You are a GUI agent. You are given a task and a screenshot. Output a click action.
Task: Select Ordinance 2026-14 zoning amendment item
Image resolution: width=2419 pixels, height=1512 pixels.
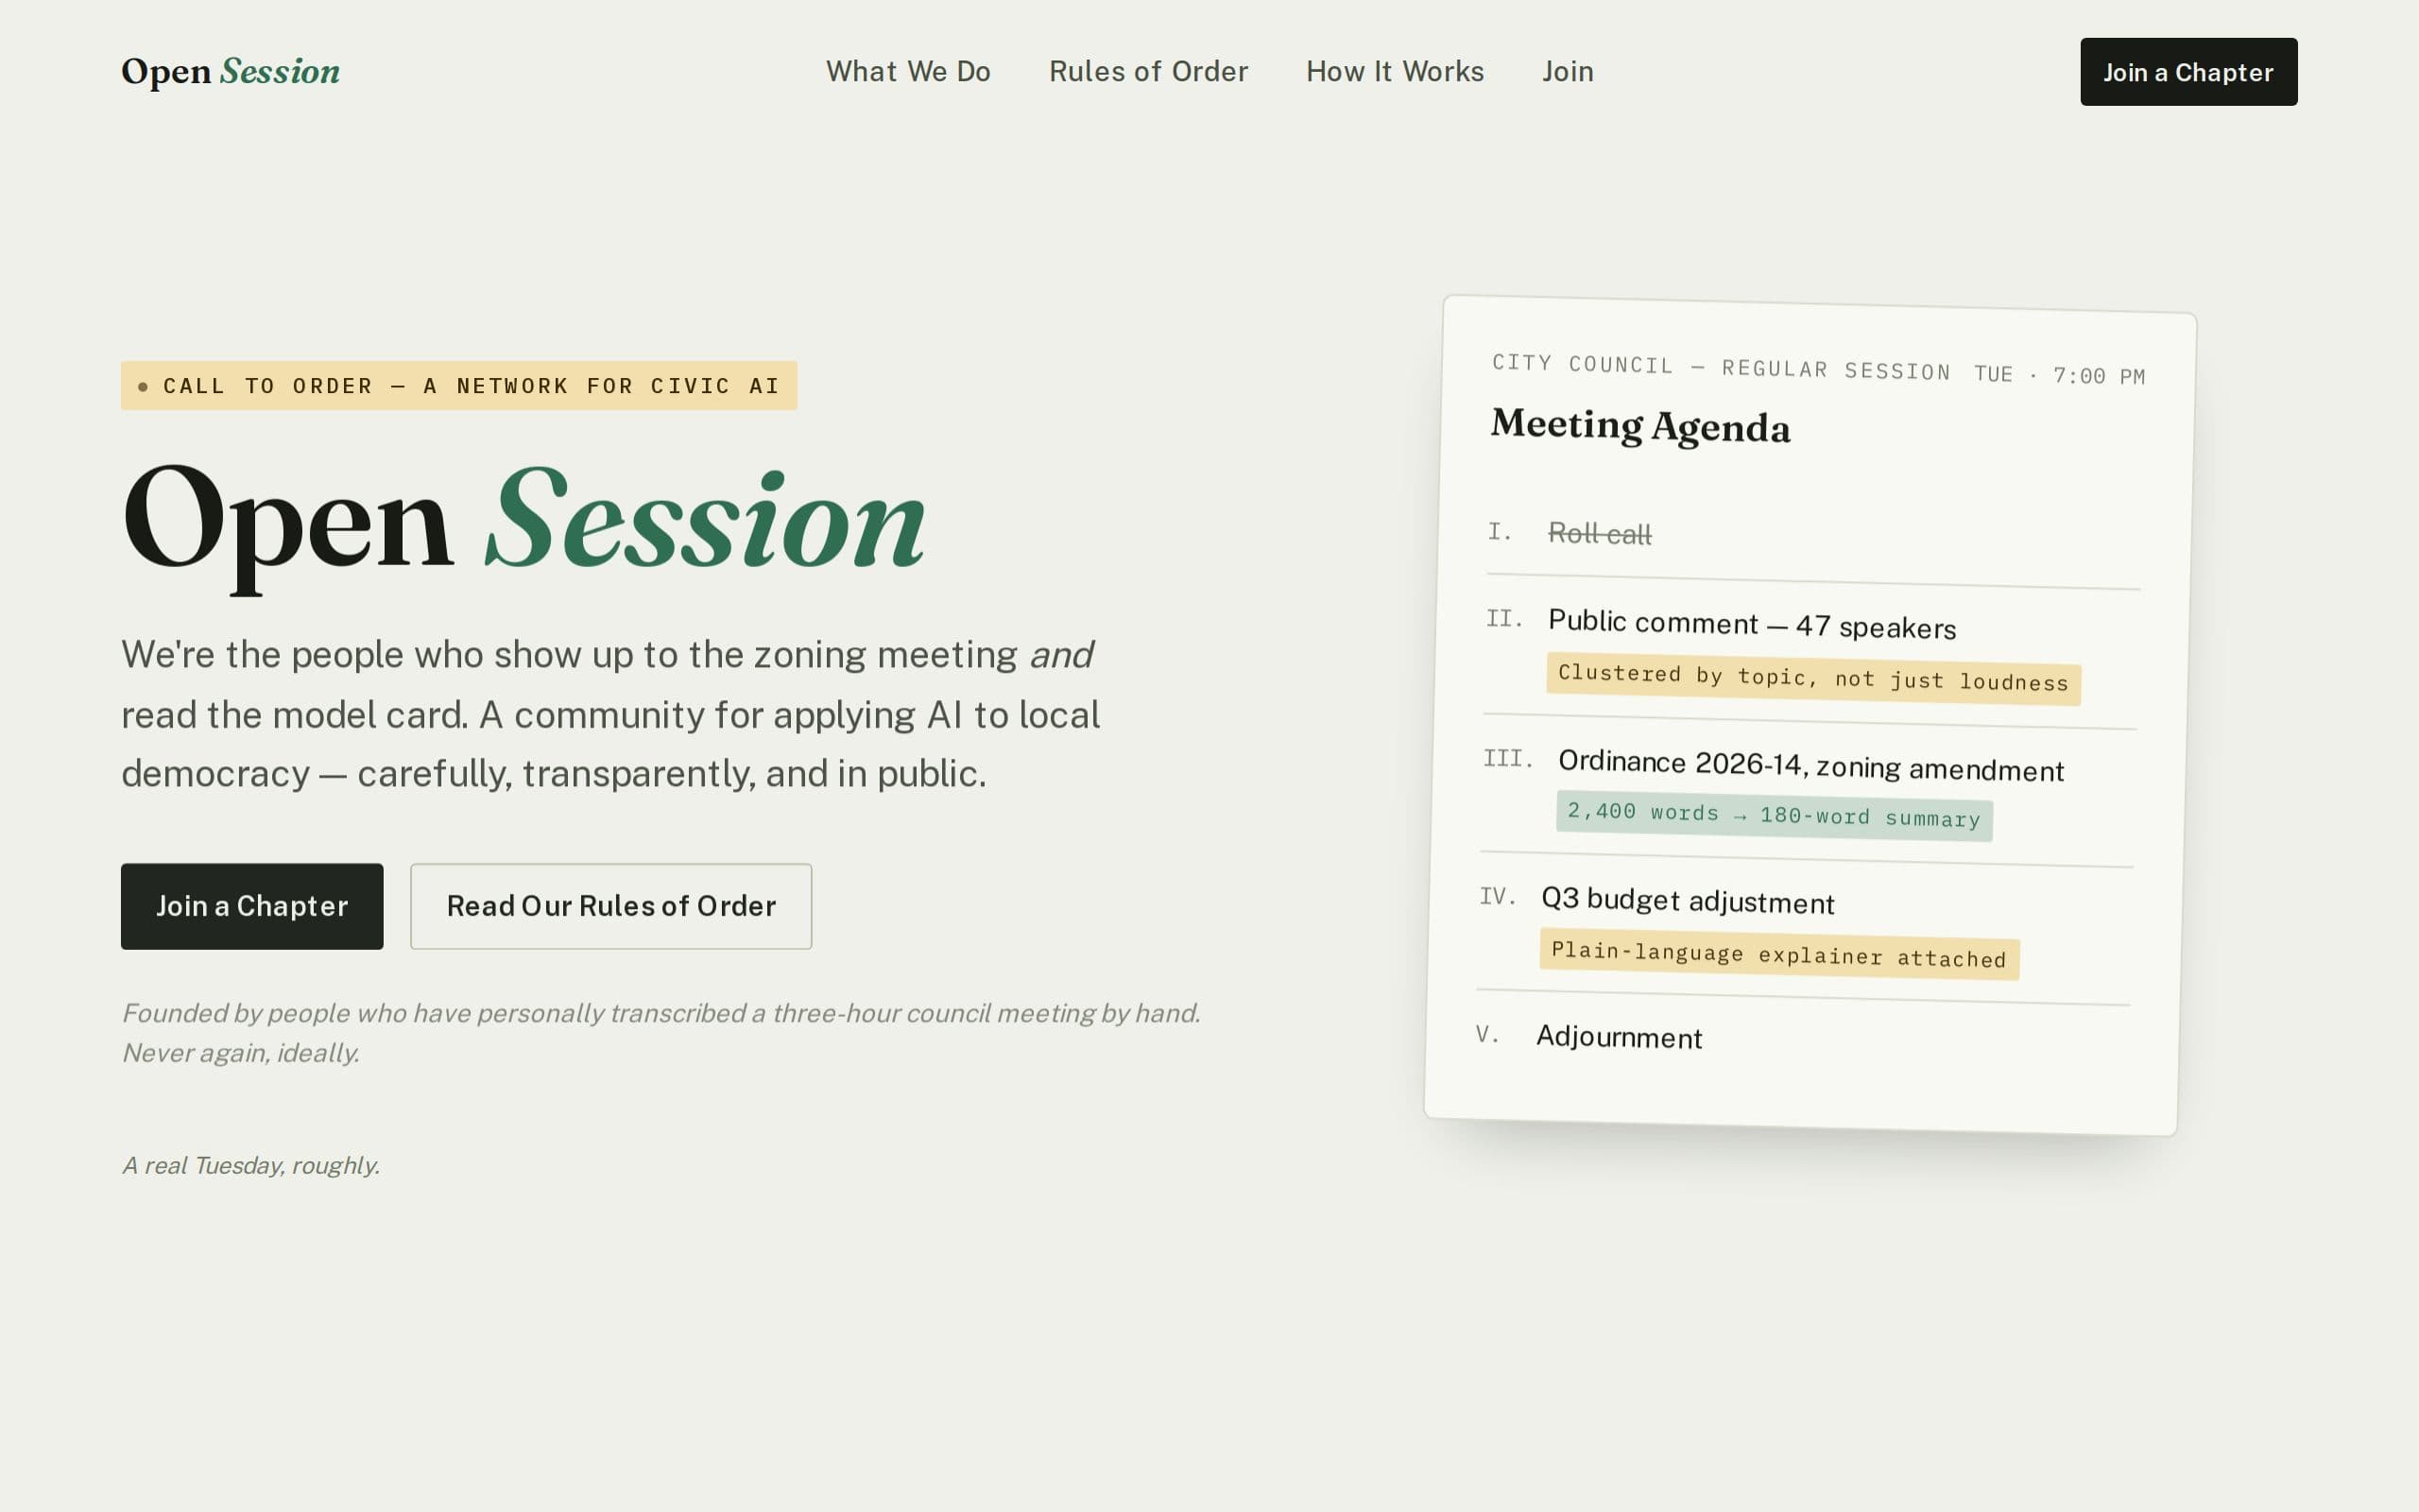coord(1810,765)
